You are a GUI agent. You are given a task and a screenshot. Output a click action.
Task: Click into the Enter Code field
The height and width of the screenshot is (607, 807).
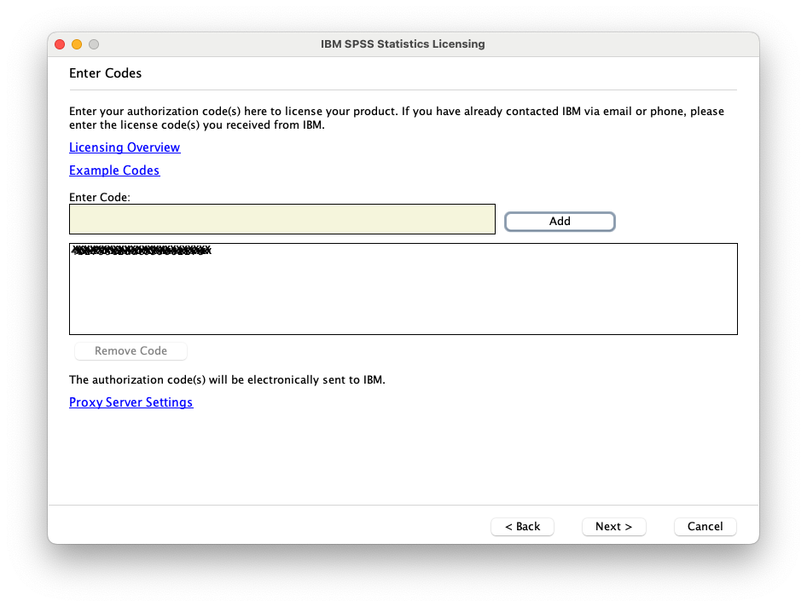pos(282,219)
